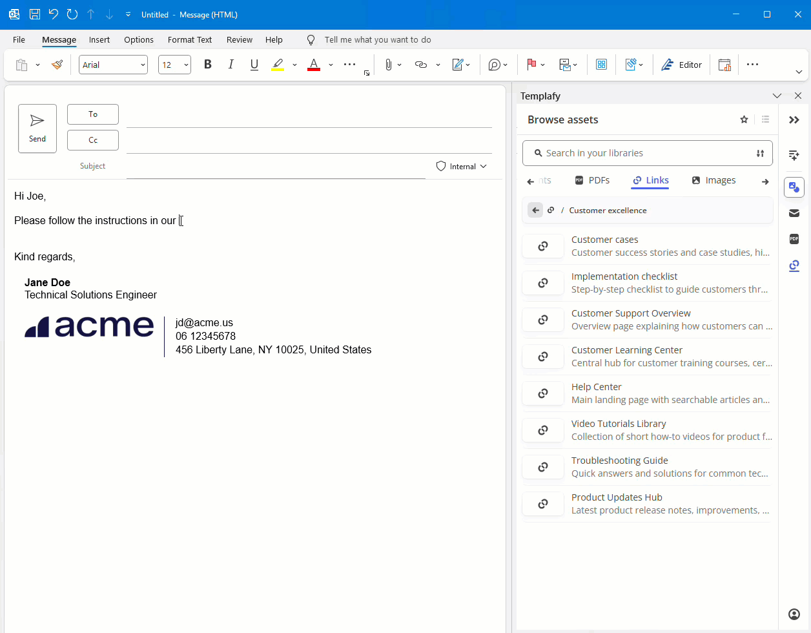The height and width of the screenshot is (633, 811).
Task: Expand the ribbon display options chevron
Action: pyautogui.click(x=799, y=72)
